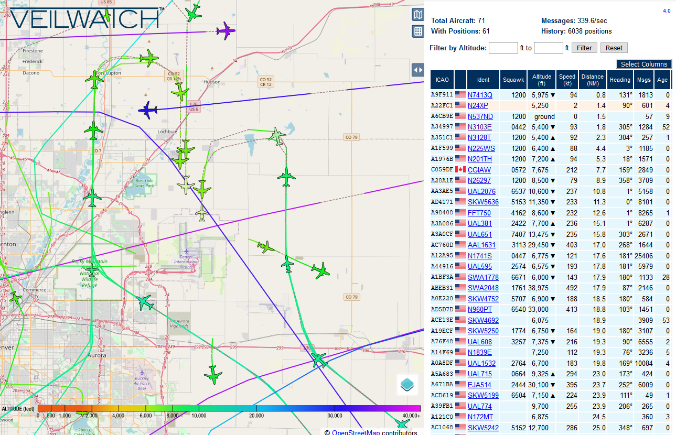Collapse the sidebar using the left-right arrows

[418, 70]
